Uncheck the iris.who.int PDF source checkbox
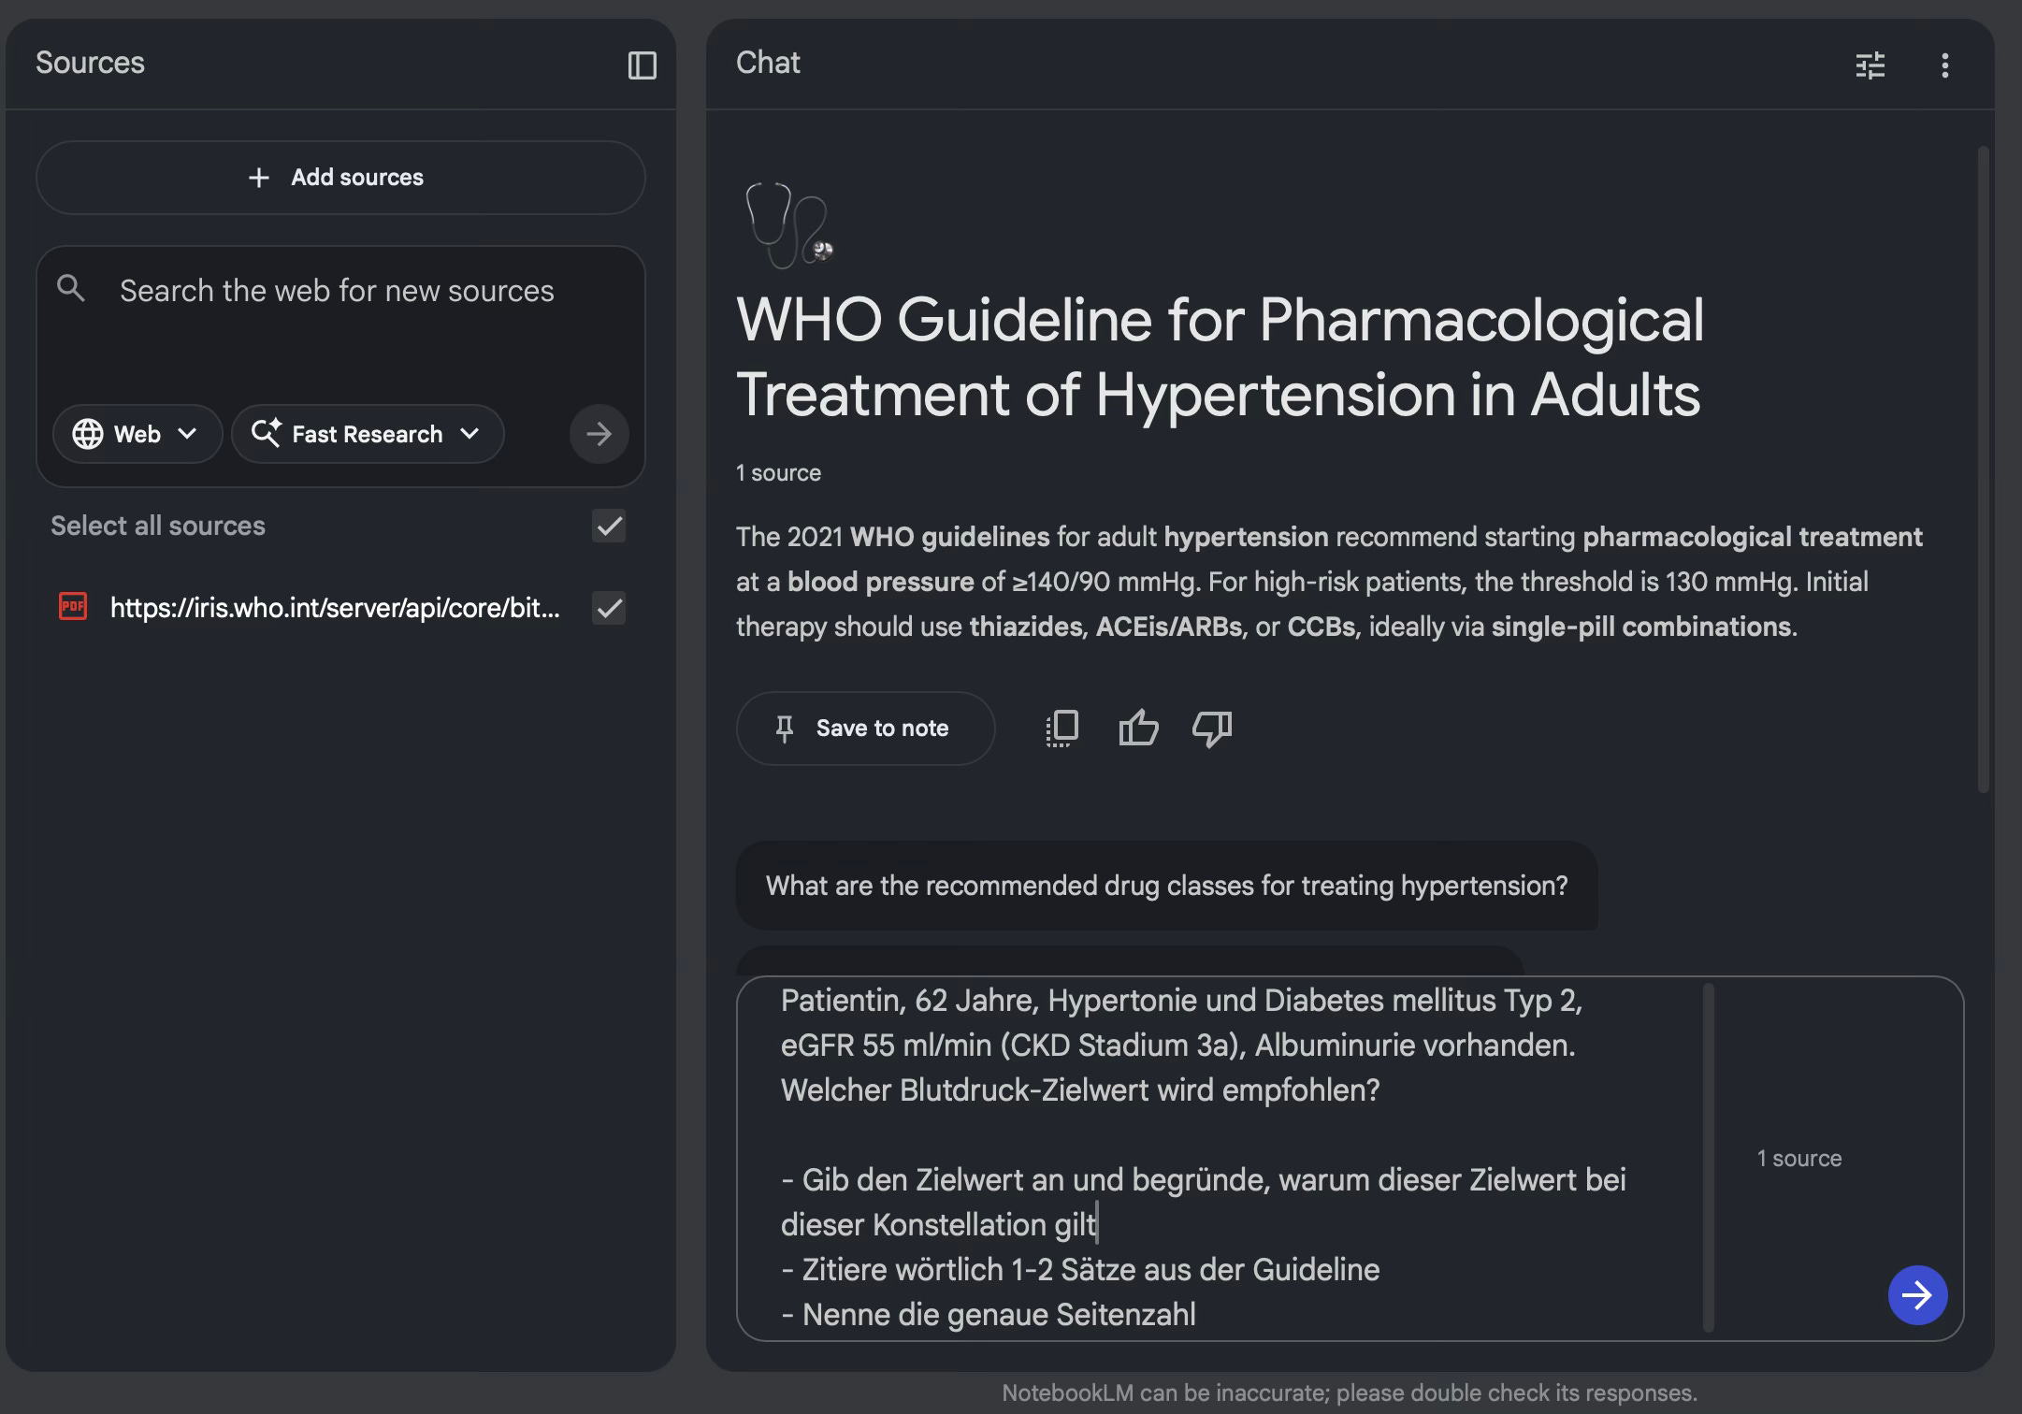This screenshot has height=1414, width=2022. tap(609, 609)
